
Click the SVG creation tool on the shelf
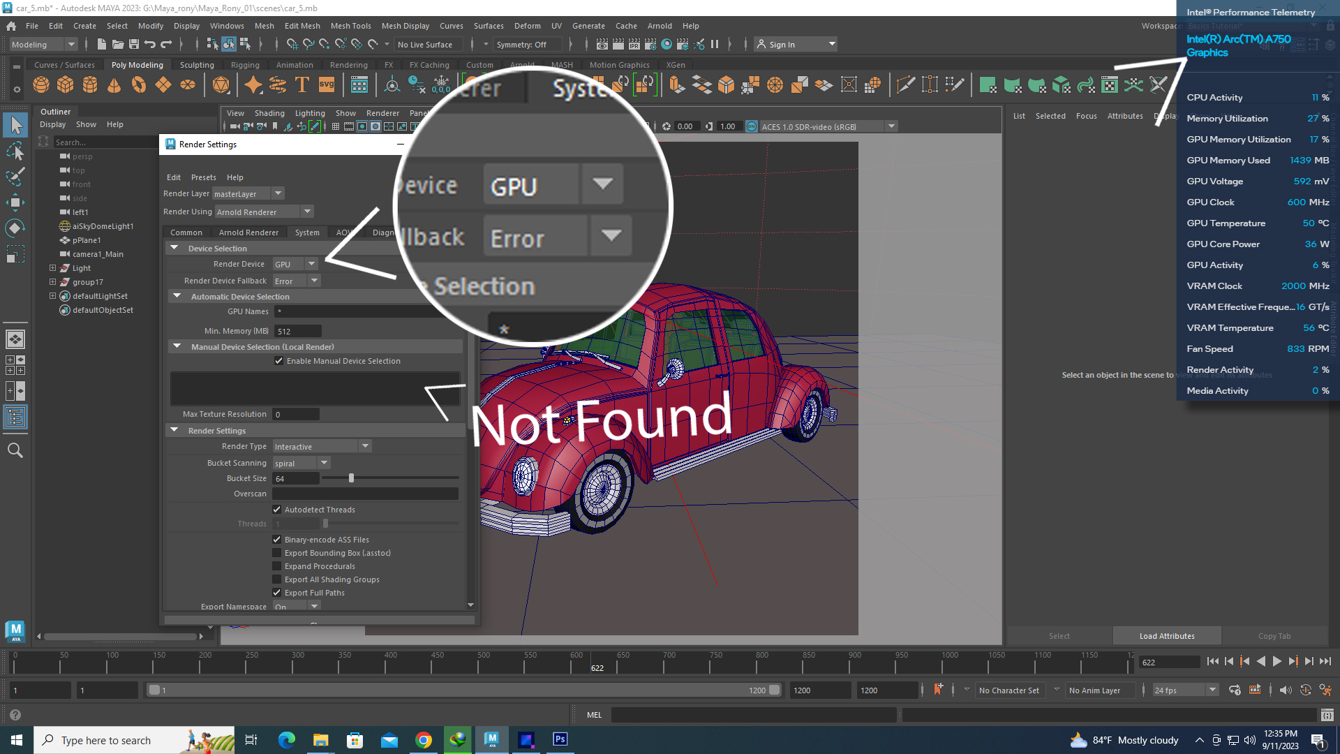(x=326, y=84)
